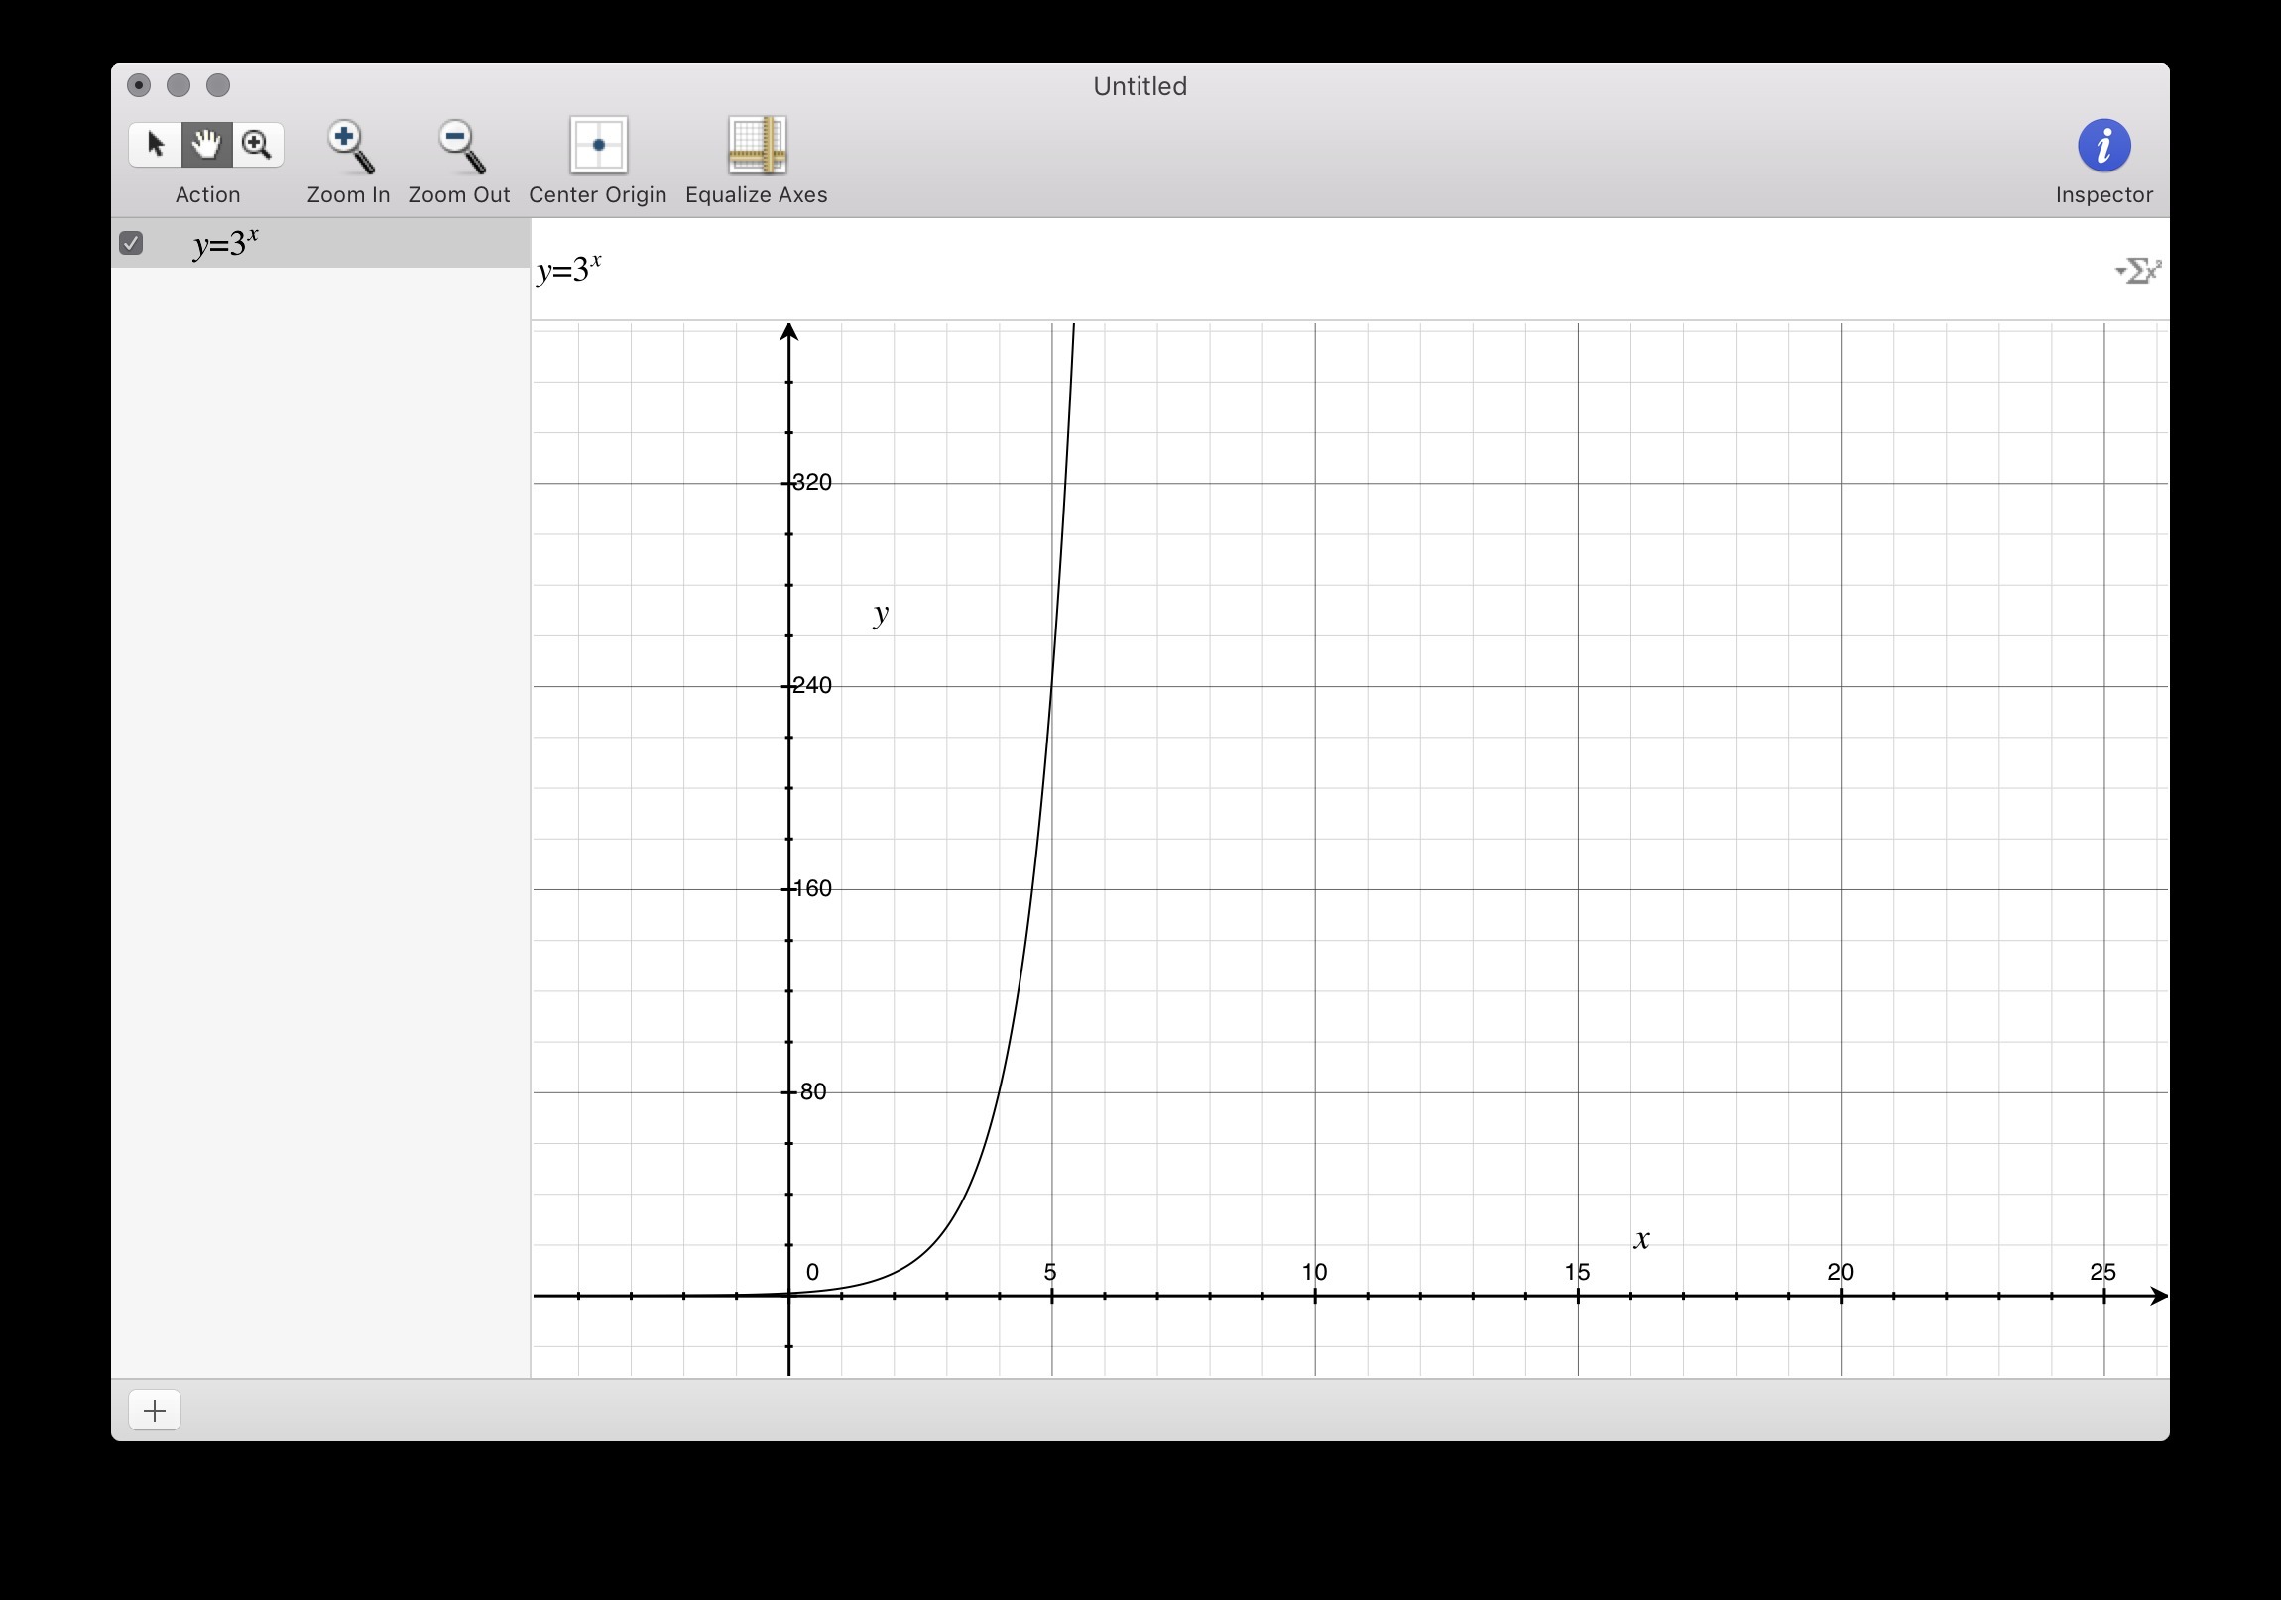Click the Zoom In label text
2281x1600 pixels.
(349, 194)
